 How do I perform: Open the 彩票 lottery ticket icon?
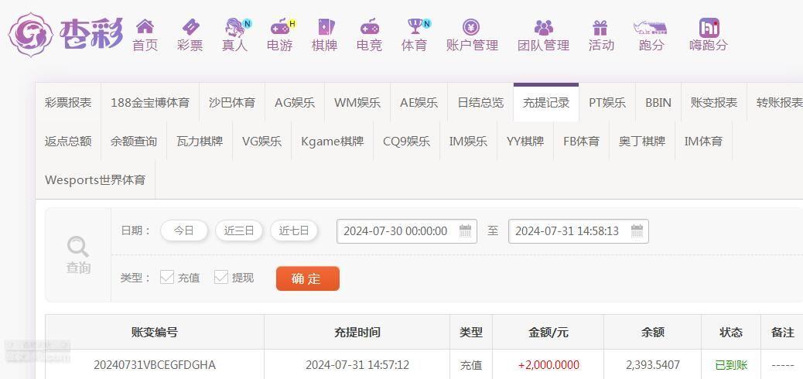(190, 26)
